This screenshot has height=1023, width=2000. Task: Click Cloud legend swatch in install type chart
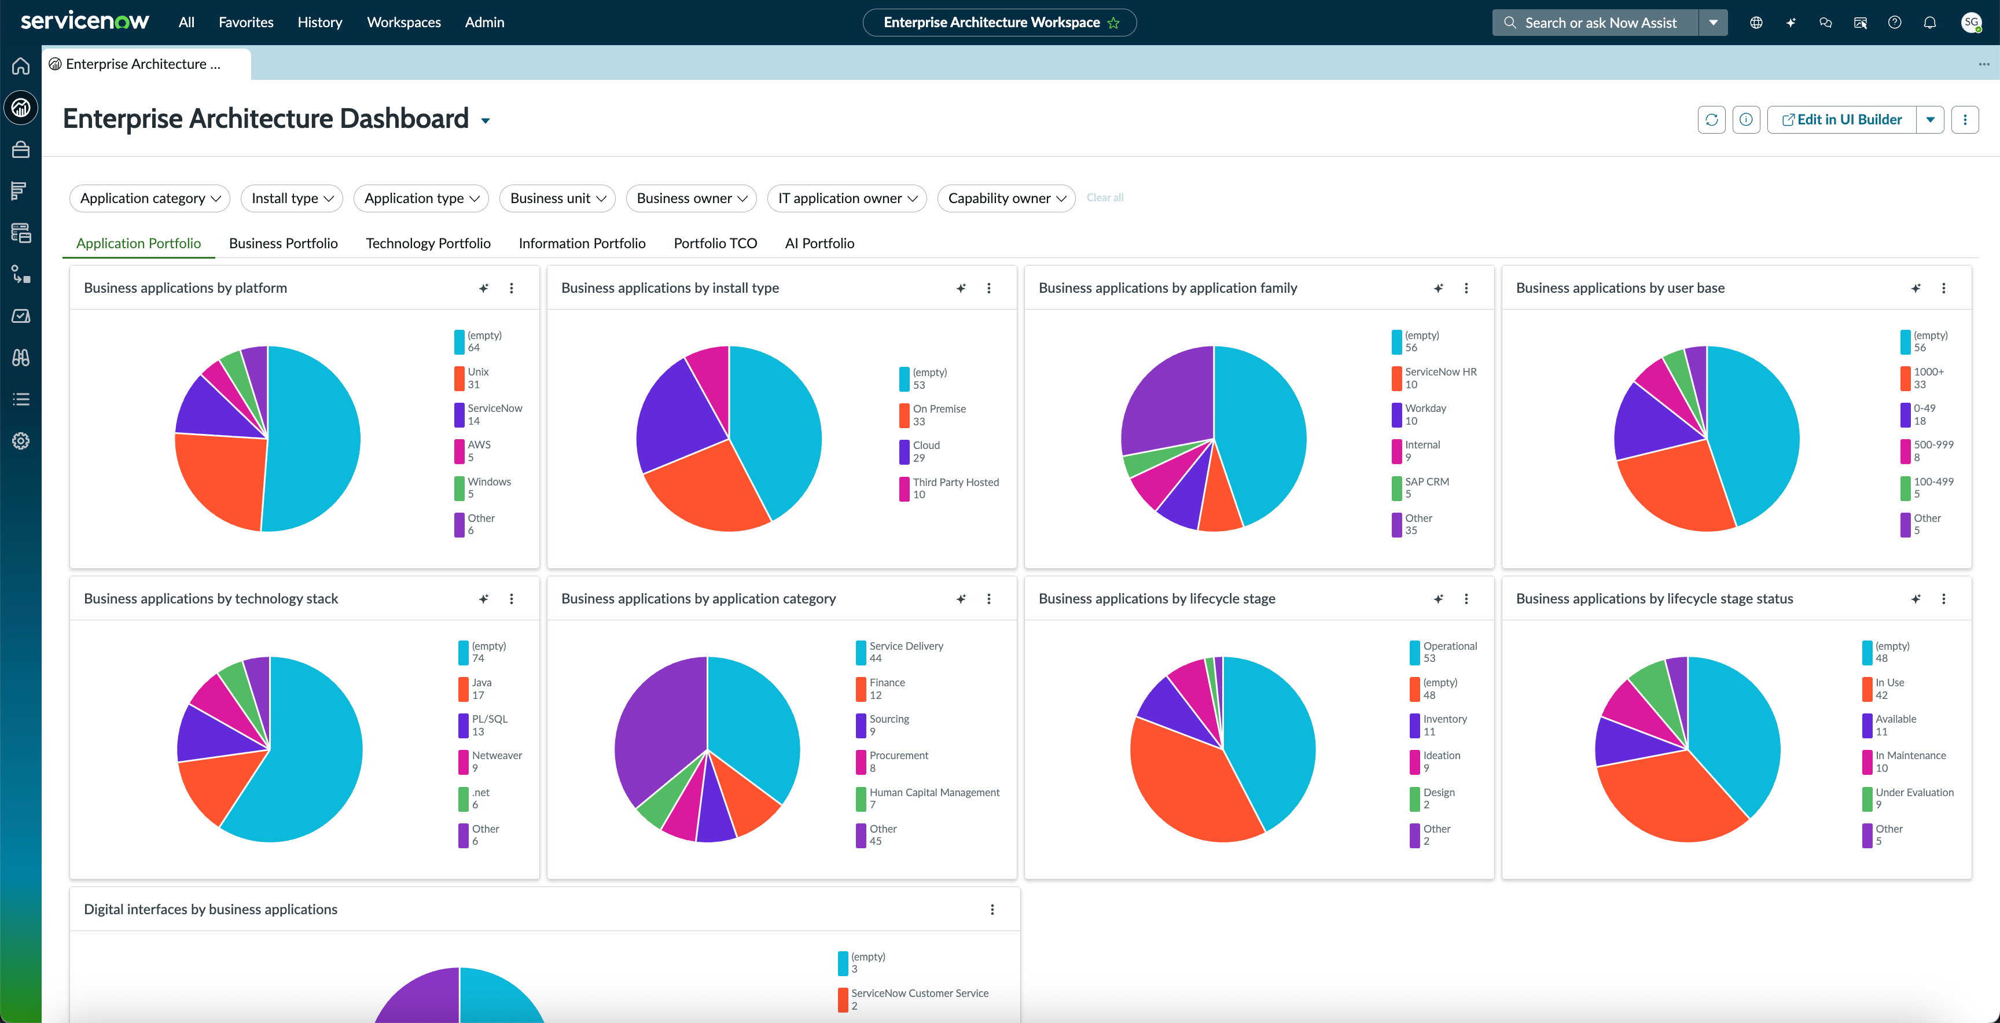coord(905,452)
